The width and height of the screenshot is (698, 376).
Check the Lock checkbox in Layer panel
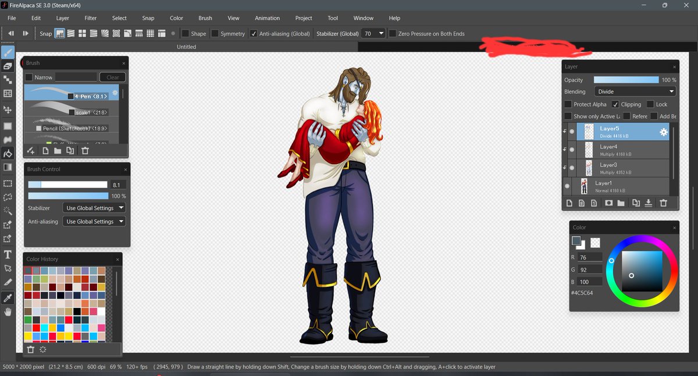(x=650, y=104)
